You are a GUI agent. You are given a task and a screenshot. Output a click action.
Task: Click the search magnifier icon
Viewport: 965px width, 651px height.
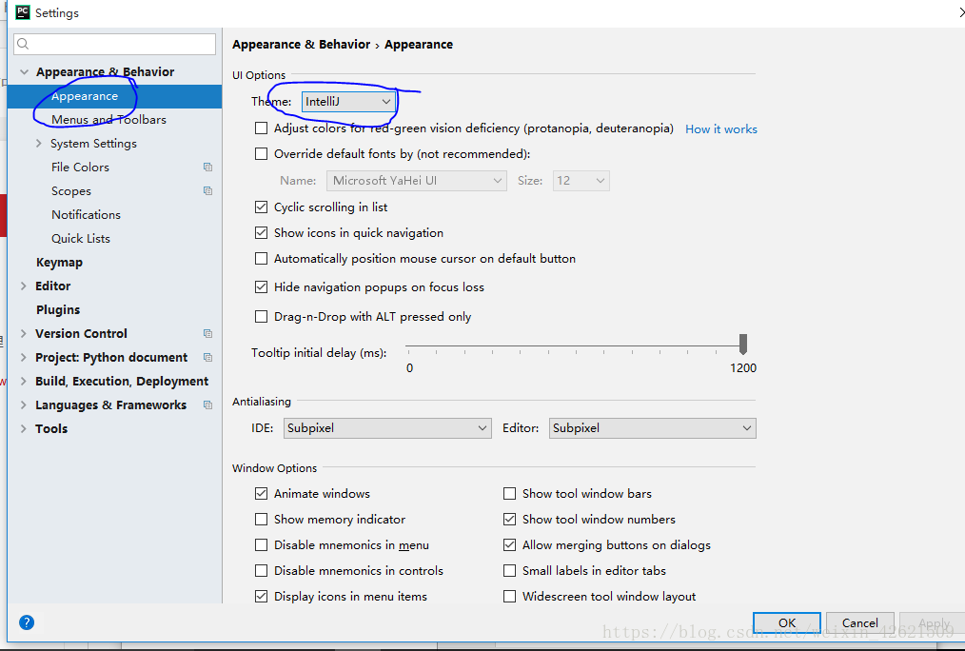[x=24, y=44]
